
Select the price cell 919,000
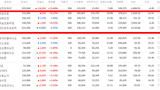tap(26, 8)
